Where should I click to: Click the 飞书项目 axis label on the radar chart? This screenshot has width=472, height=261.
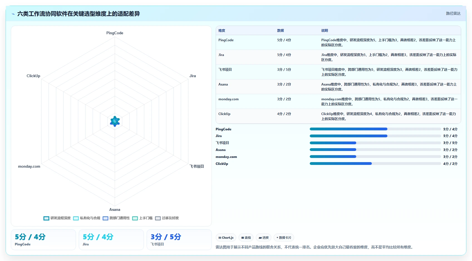pos(197,166)
